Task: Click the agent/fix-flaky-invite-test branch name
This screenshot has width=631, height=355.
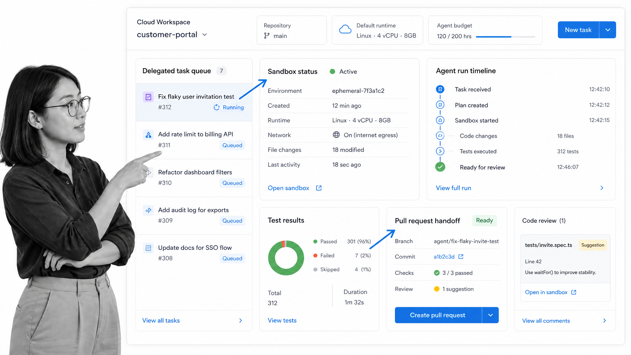Action: point(466,241)
